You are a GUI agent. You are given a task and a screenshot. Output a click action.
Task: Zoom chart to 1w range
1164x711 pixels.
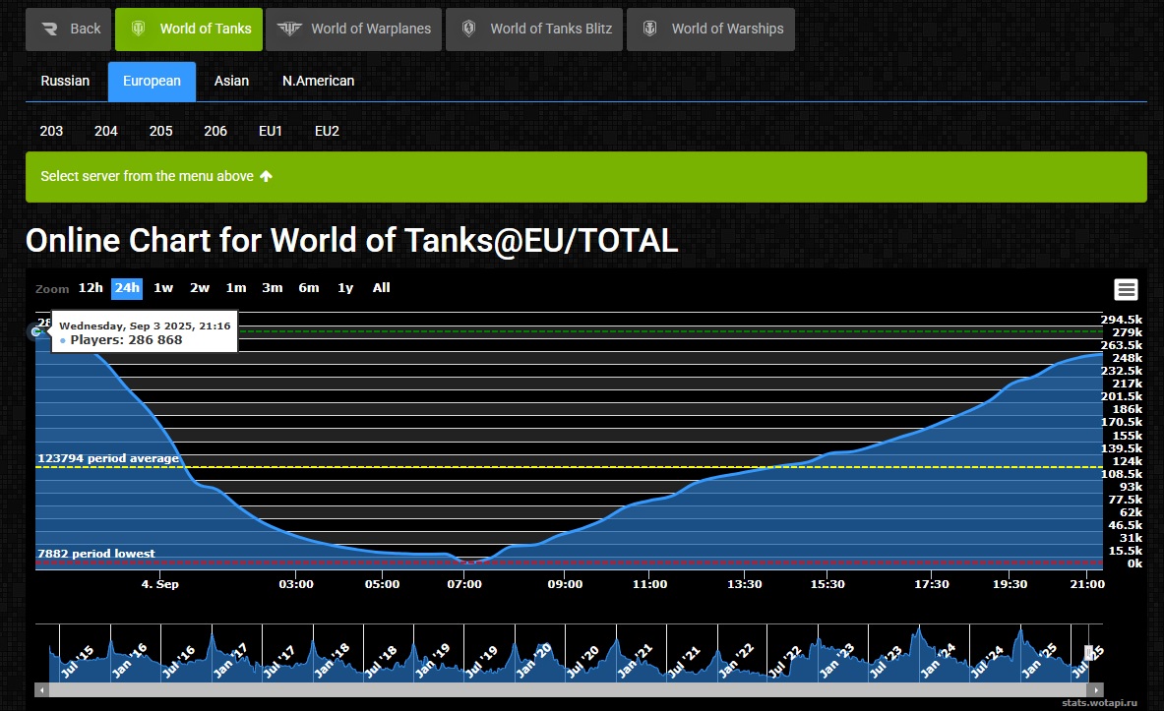point(163,288)
